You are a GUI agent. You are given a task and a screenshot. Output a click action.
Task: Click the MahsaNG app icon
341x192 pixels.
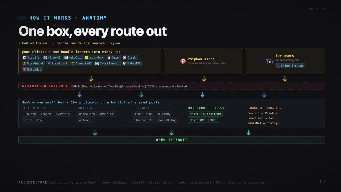pyautogui.click(x=124, y=64)
